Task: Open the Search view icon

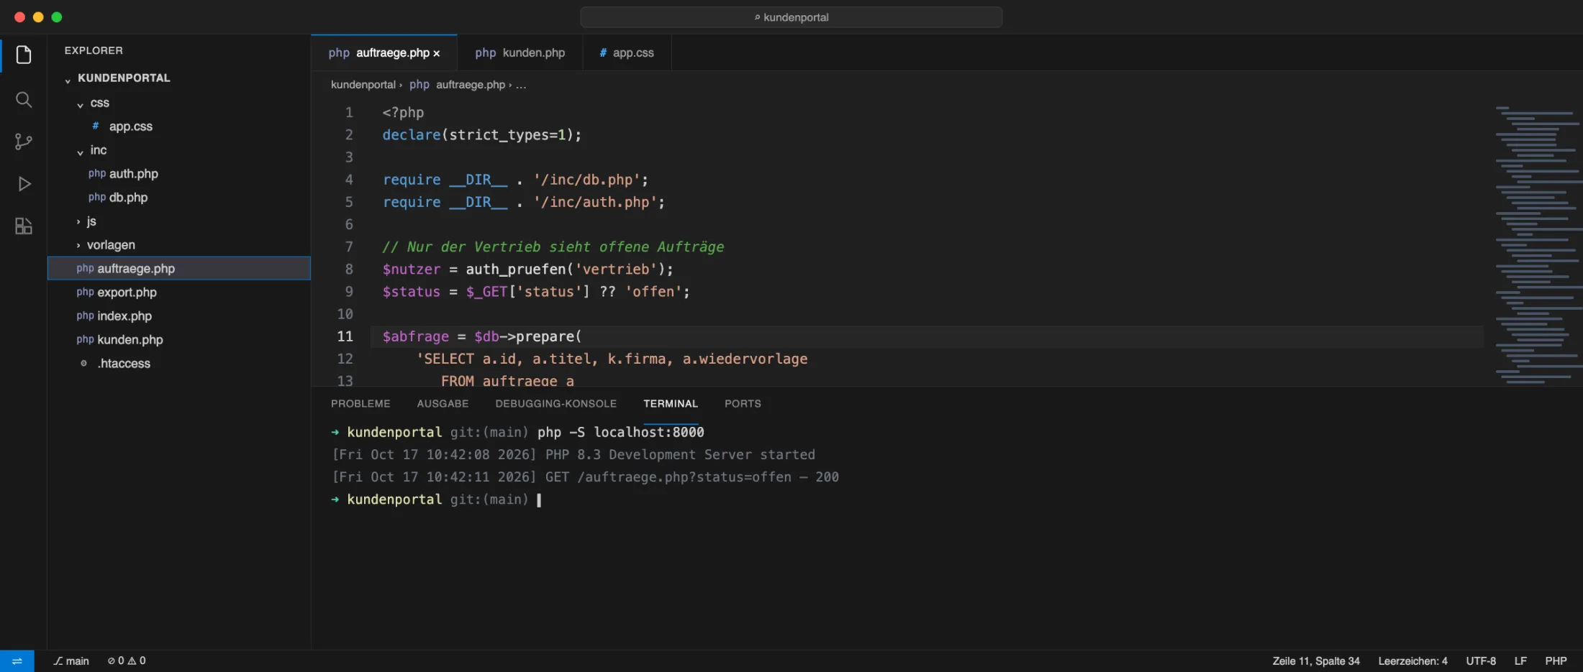Action: (24, 99)
